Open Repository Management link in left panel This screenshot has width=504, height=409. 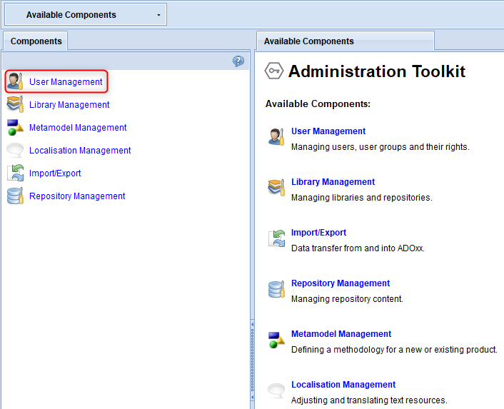pyautogui.click(x=77, y=196)
